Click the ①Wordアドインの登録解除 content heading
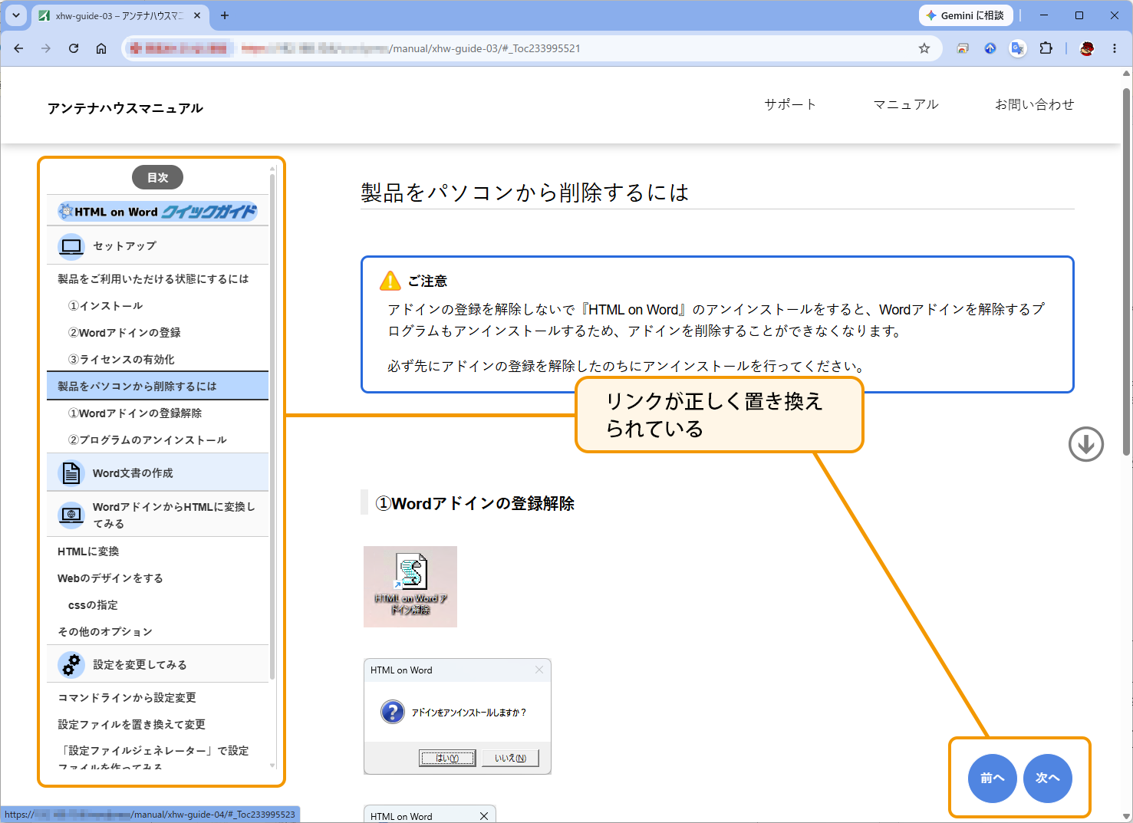 click(475, 504)
